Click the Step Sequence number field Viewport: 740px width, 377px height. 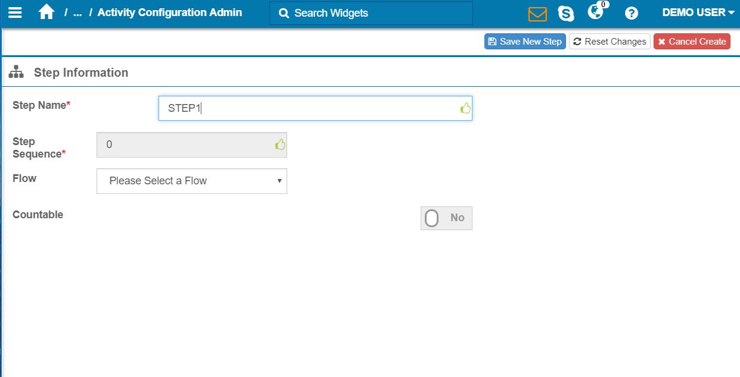coord(185,144)
